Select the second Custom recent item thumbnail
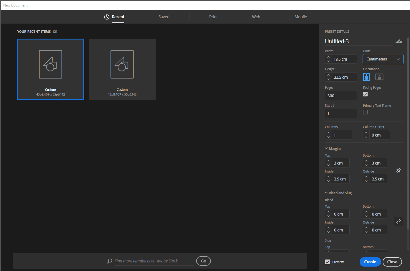 [122, 69]
